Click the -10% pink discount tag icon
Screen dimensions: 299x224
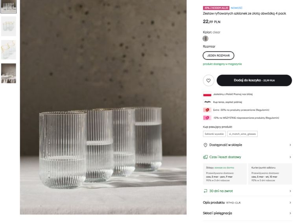(x=207, y=118)
